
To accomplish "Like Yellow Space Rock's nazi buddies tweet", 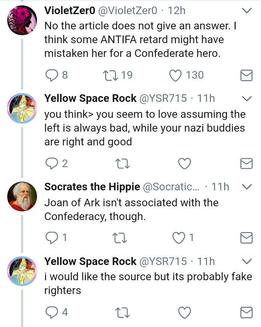I will (185, 163).
